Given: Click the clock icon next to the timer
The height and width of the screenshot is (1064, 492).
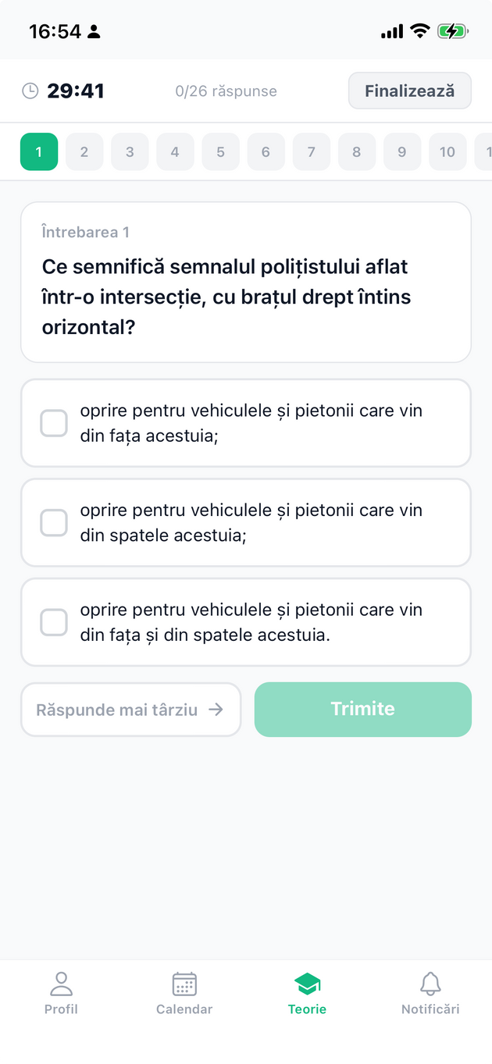Looking at the screenshot, I should pyautogui.click(x=30, y=90).
